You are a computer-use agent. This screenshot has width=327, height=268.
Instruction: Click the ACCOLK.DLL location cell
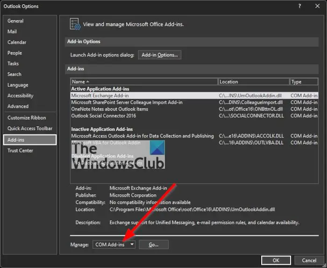click(251, 136)
